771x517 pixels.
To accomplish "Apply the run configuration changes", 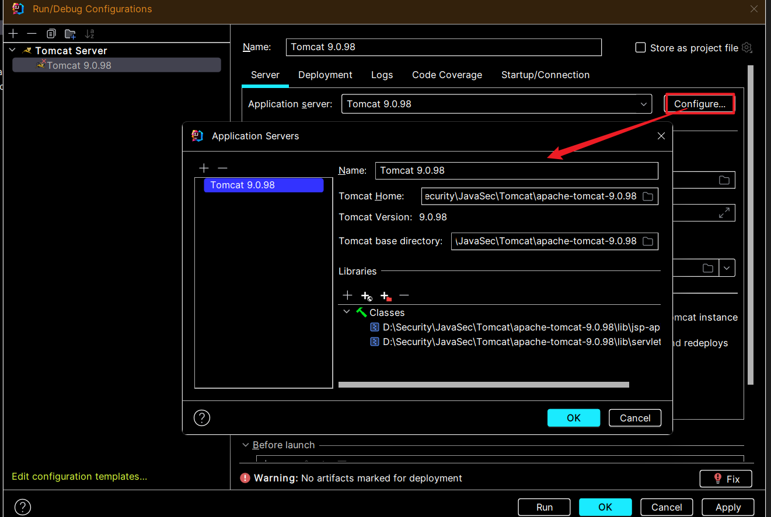I will (728, 507).
